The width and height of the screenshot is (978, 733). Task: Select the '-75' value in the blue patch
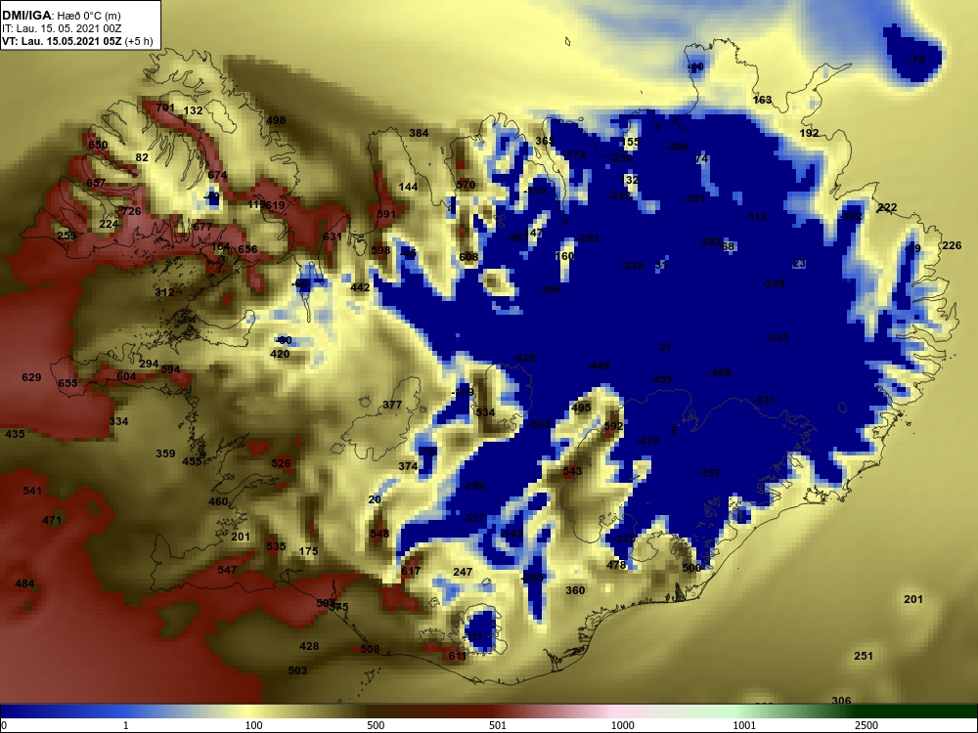[916, 60]
